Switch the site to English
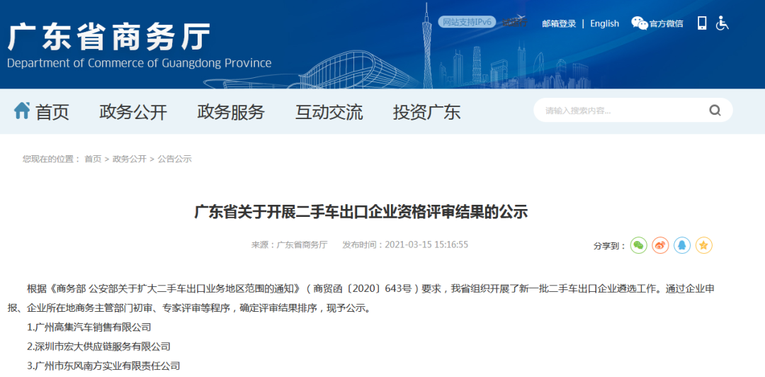 604,23
